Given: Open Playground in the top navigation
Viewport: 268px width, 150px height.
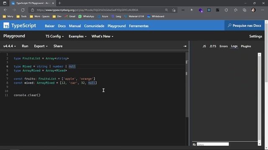Looking at the screenshot, I should click(116, 26).
